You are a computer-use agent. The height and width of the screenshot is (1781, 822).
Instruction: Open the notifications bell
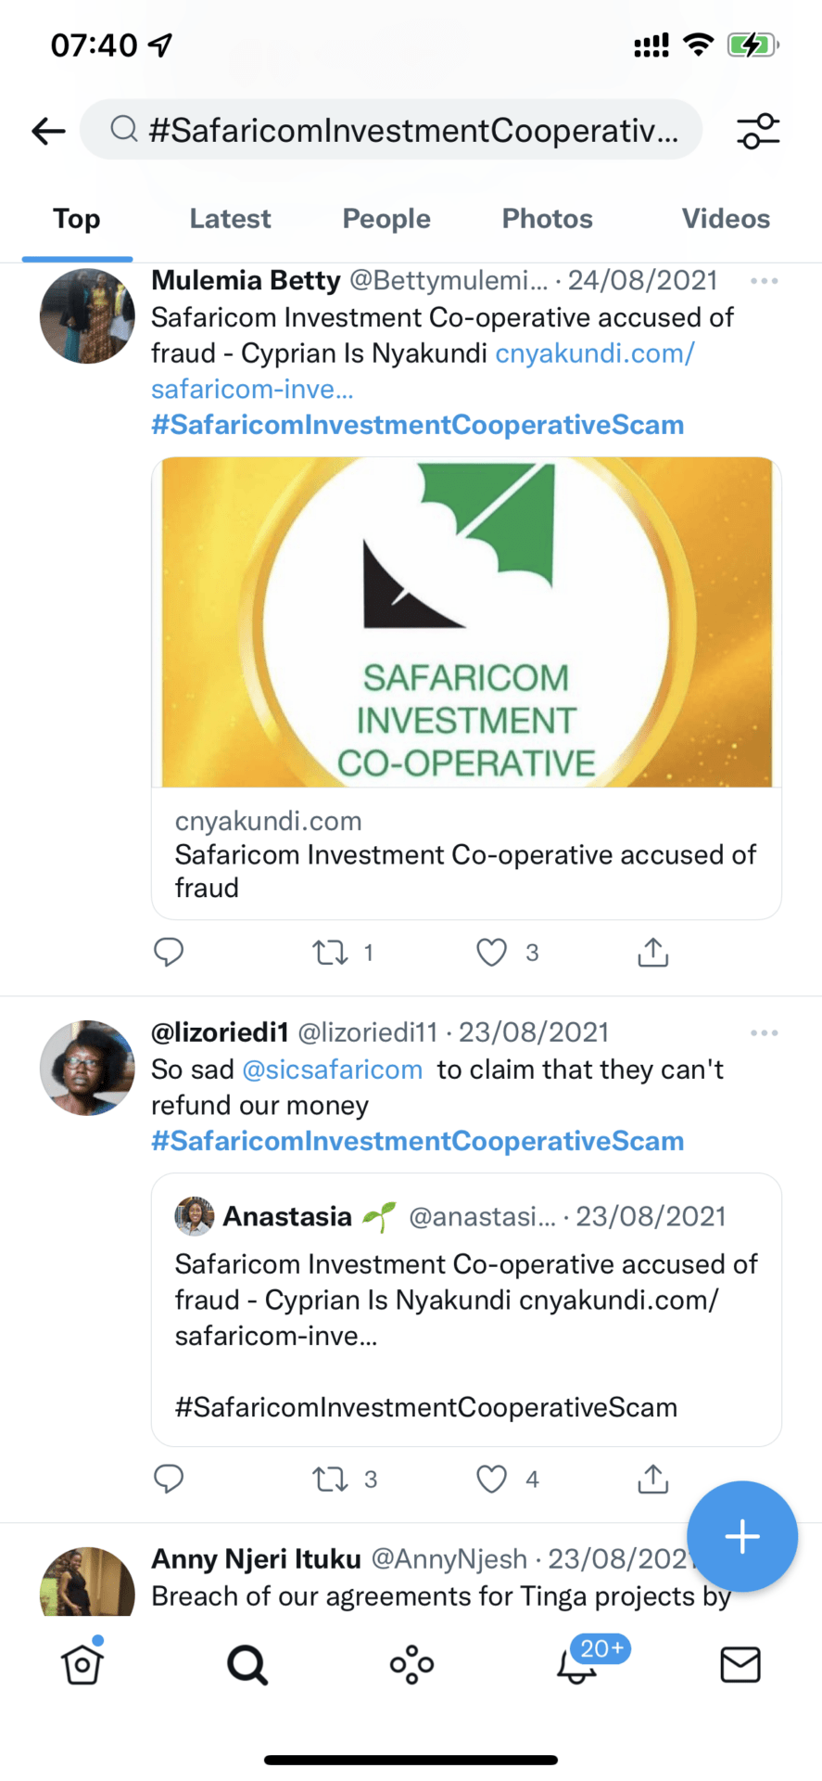tap(576, 1665)
